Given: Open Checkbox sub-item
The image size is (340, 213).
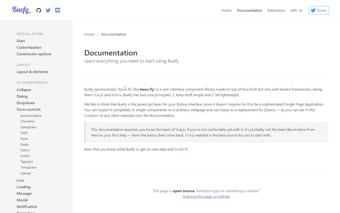Looking at the screenshot, I should point(27,121).
